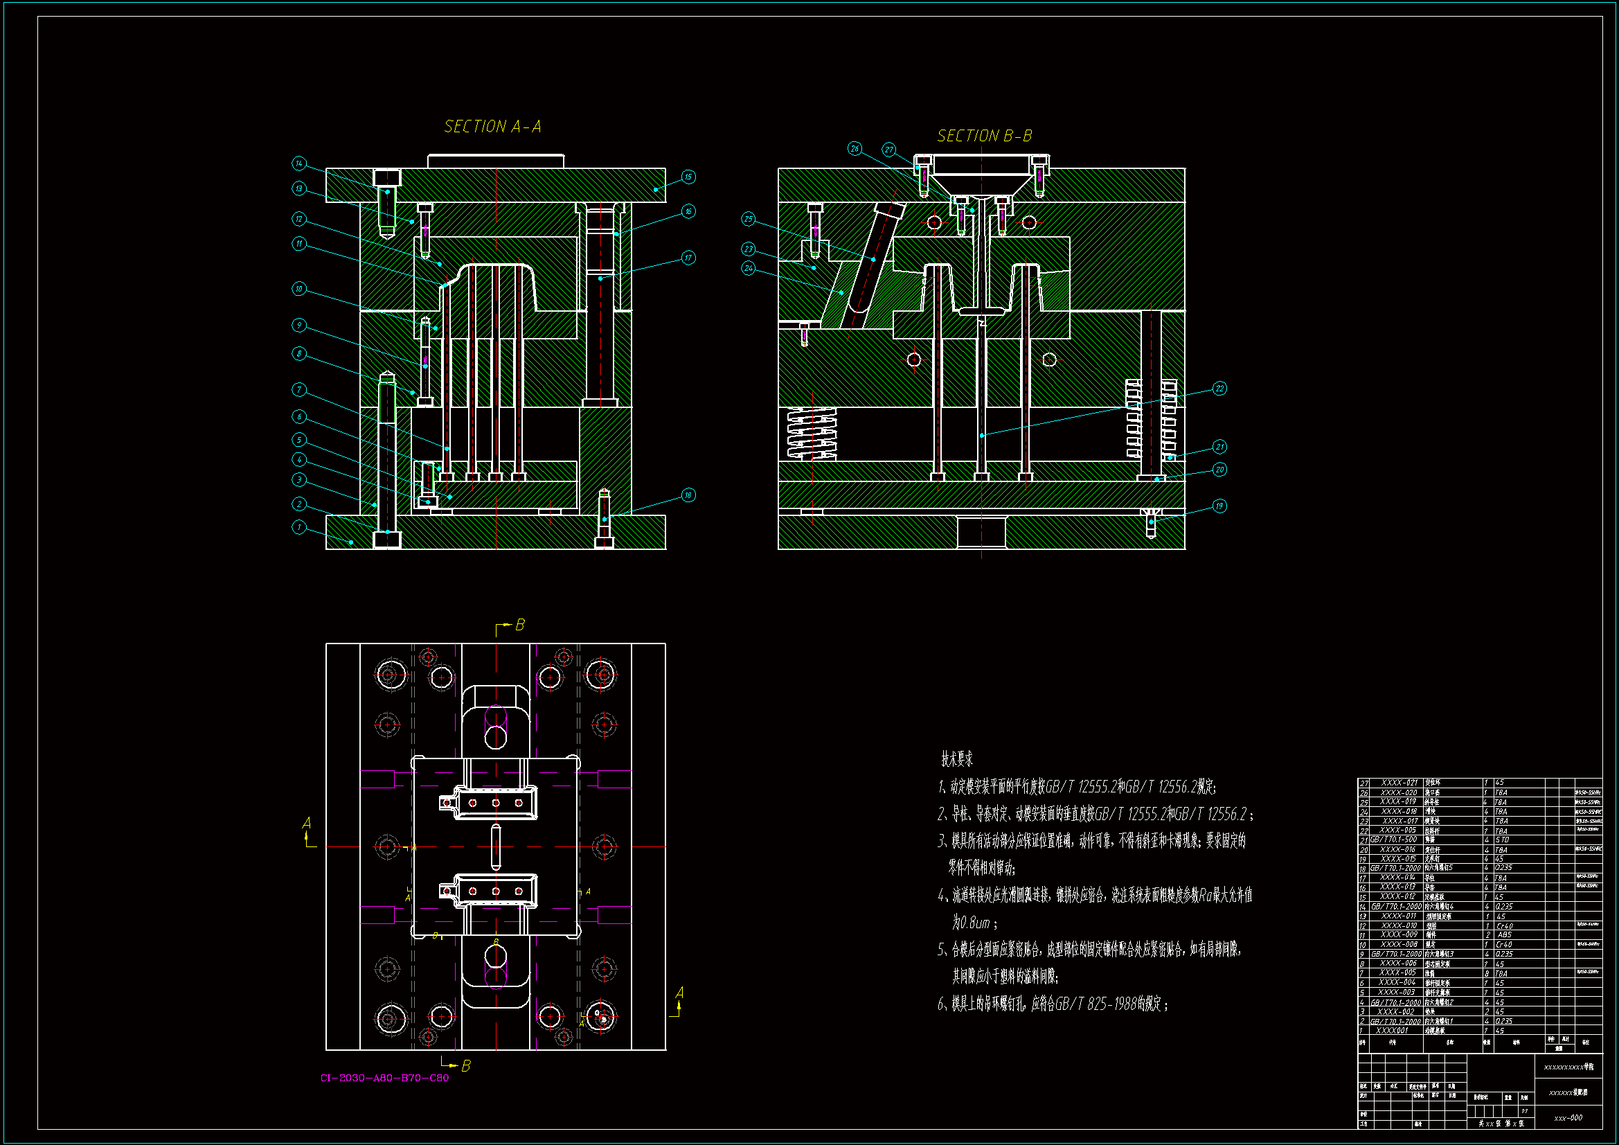
Task: Click the SECTION B-B title text
Action: point(984,136)
